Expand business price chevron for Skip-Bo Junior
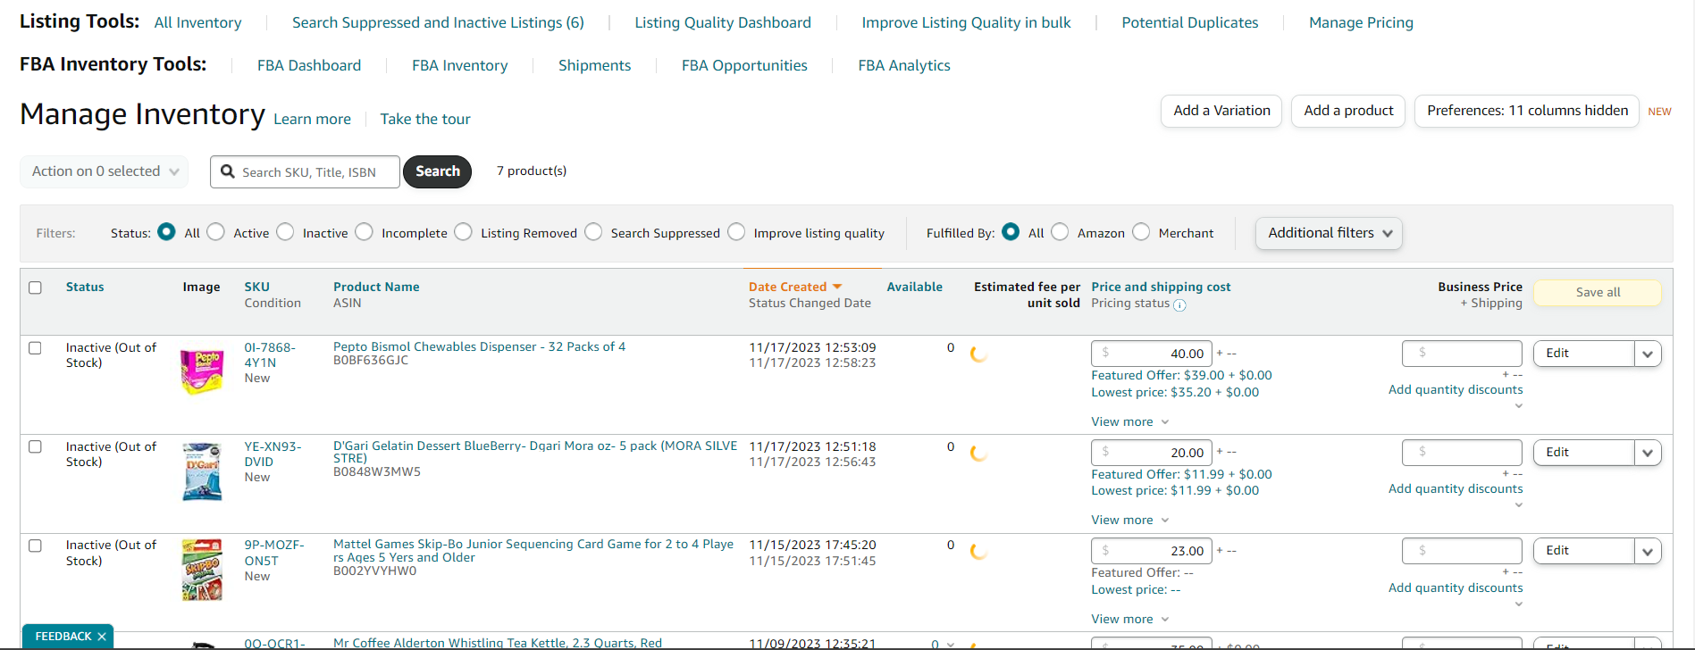The width and height of the screenshot is (1695, 650). tap(1518, 604)
